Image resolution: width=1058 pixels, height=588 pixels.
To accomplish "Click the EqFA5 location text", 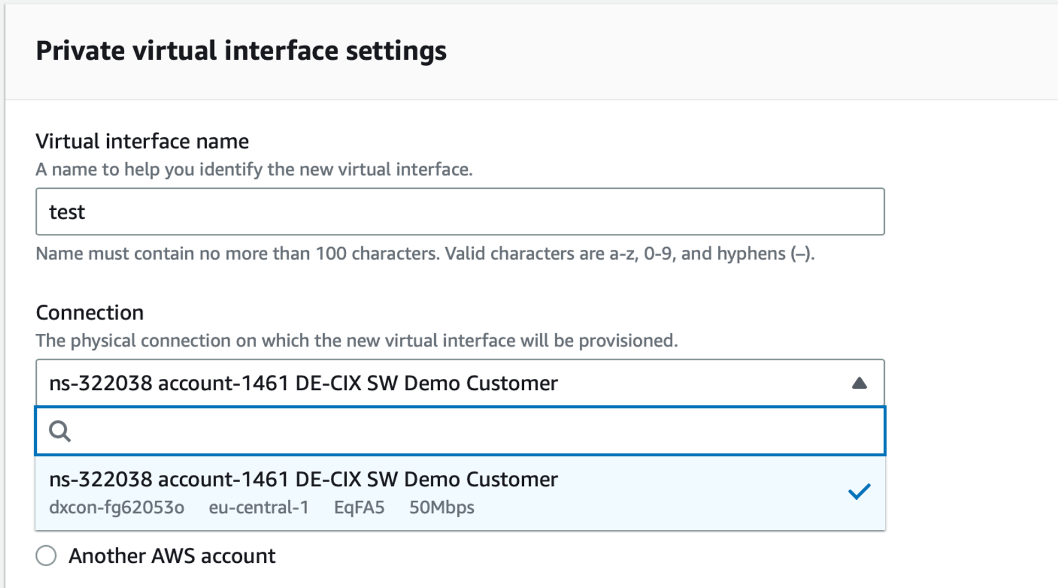I will pyautogui.click(x=359, y=507).
